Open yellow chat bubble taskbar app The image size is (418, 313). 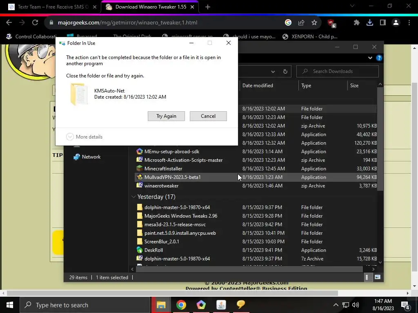point(241,304)
